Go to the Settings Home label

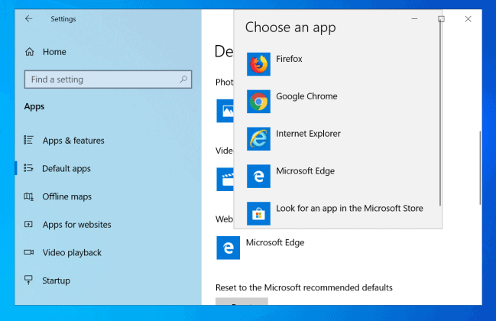tap(54, 52)
